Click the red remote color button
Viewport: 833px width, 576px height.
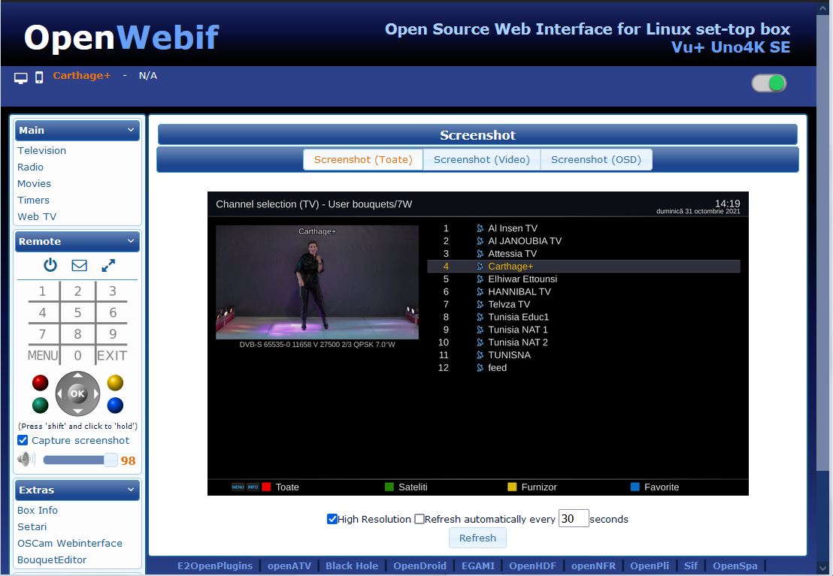click(41, 382)
